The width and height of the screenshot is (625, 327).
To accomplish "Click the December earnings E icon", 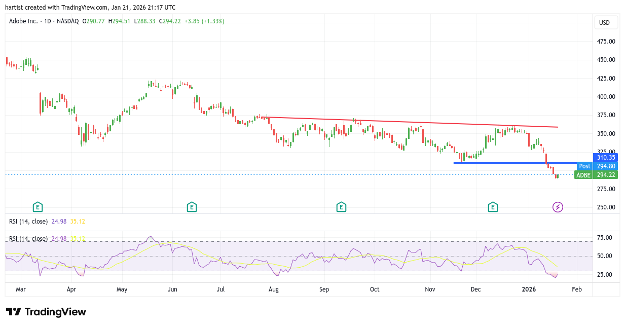I will coord(492,207).
